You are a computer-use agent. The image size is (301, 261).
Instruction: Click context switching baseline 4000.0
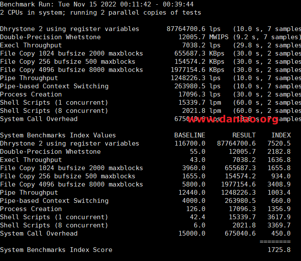194,201
